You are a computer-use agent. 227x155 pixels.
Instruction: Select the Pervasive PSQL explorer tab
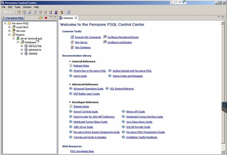pyautogui.click(x=13, y=18)
